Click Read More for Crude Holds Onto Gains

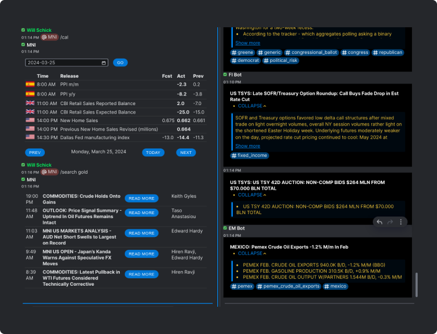pyautogui.click(x=141, y=198)
